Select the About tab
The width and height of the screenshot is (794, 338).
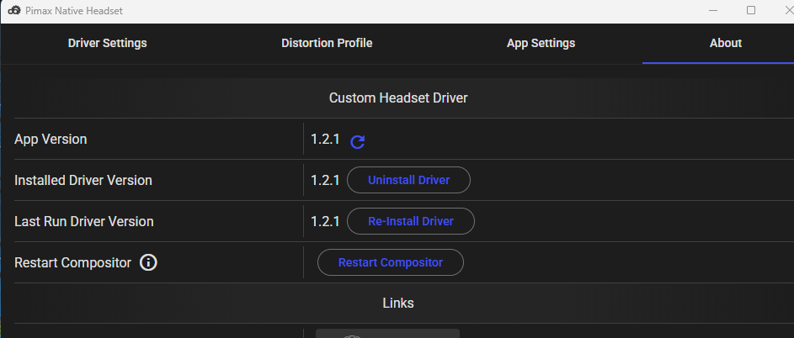tap(726, 44)
